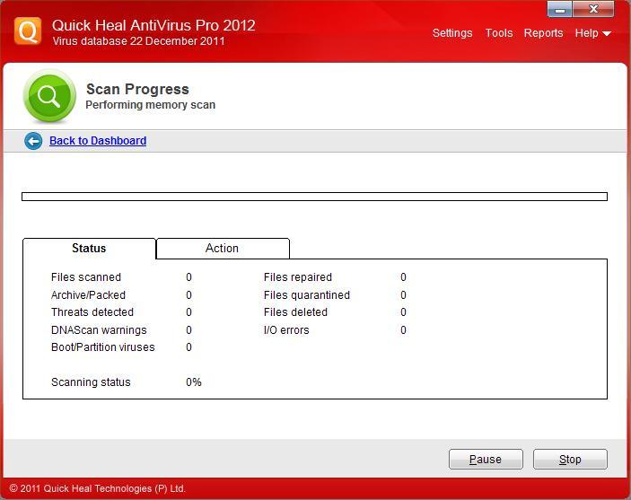Click the Threats detected label
Image resolution: width=631 pixels, height=500 pixels.
[x=92, y=312]
